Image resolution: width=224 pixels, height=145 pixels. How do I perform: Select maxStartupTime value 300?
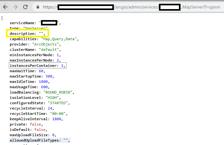click(49, 76)
